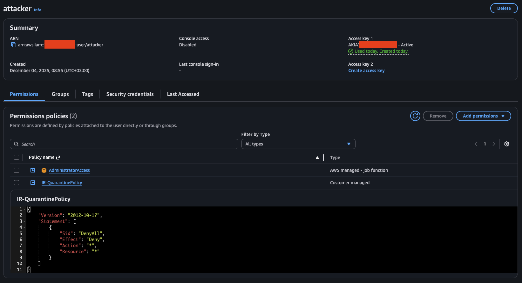
Task: Expand the AdministratorAccess policy details
Action: click(33, 170)
